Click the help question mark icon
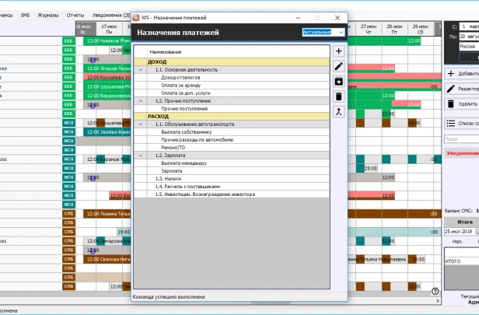The image size is (479, 315). click(435, 292)
